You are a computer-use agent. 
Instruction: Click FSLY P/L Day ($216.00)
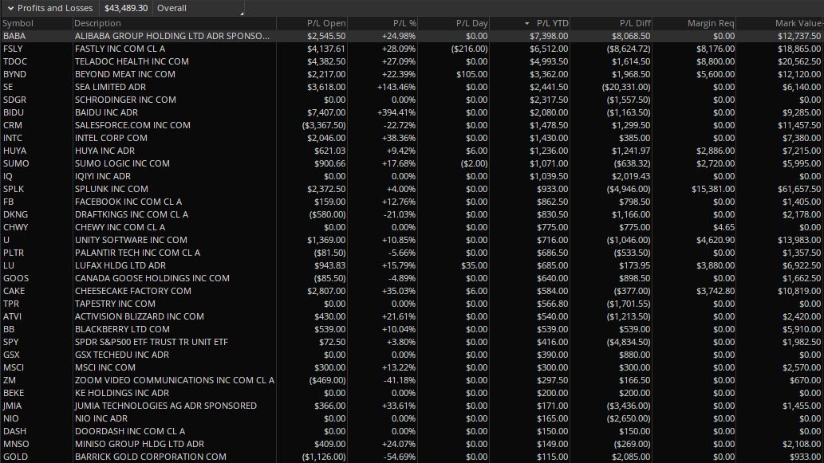point(469,49)
